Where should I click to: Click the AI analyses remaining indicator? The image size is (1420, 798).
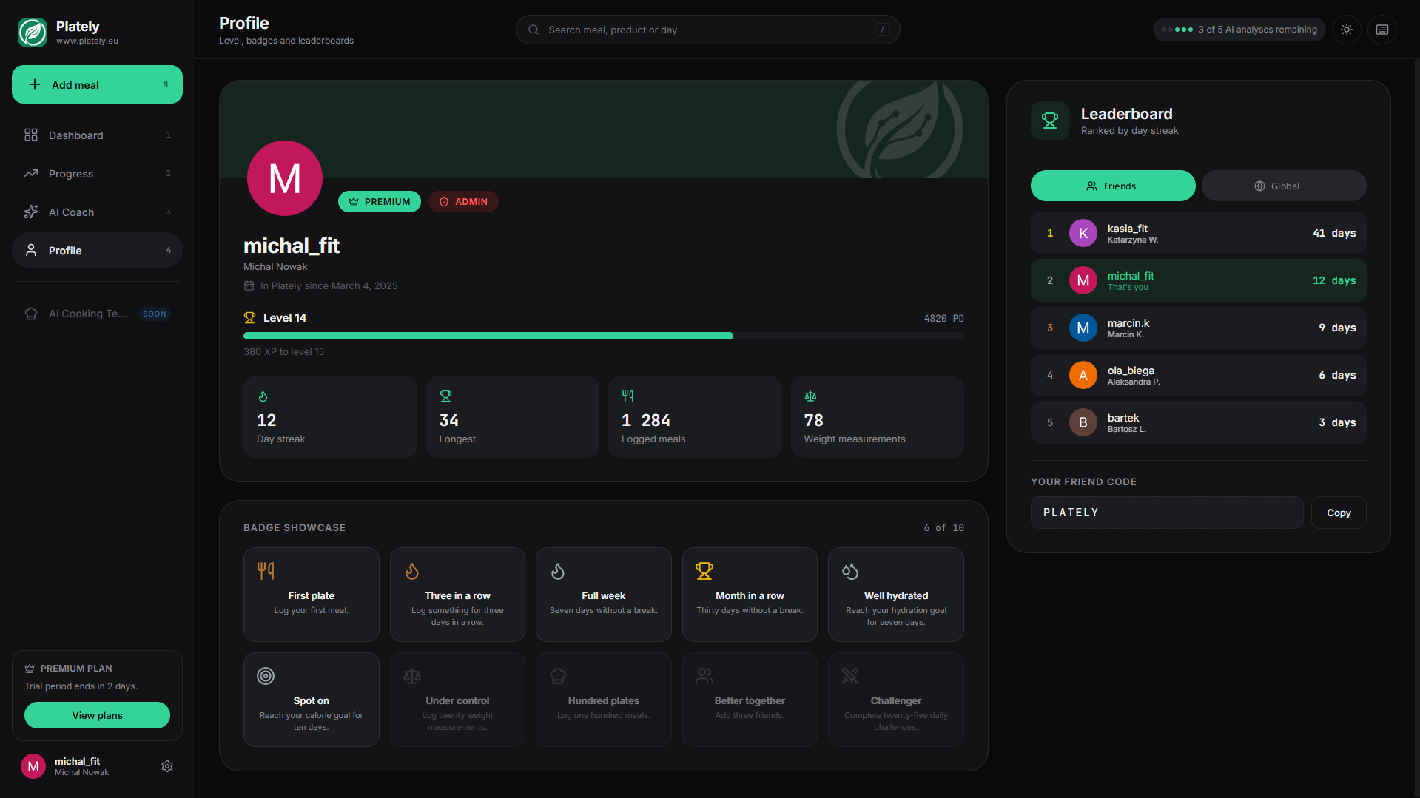pyautogui.click(x=1239, y=30)
